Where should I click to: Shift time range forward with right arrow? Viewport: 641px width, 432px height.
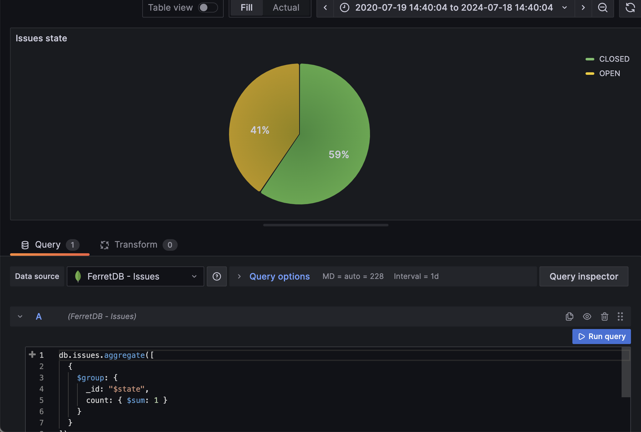pyautogui.click(x=583, y=8)
